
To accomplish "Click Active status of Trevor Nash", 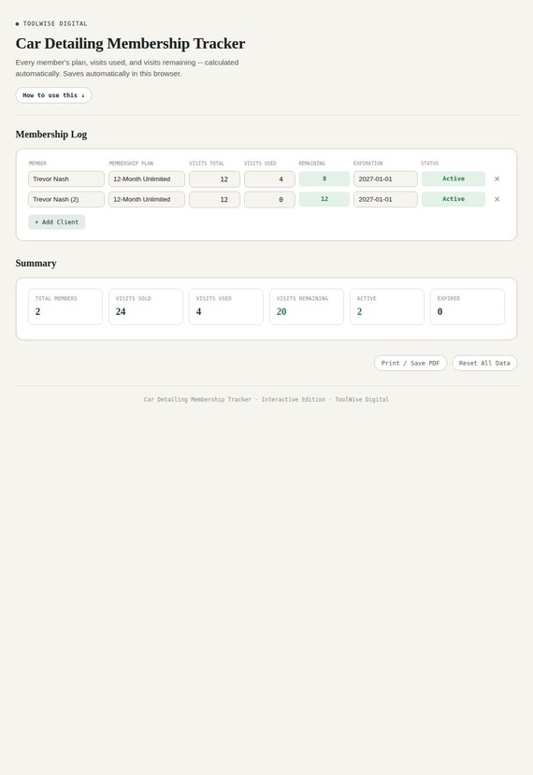I will tap(454, 179).
